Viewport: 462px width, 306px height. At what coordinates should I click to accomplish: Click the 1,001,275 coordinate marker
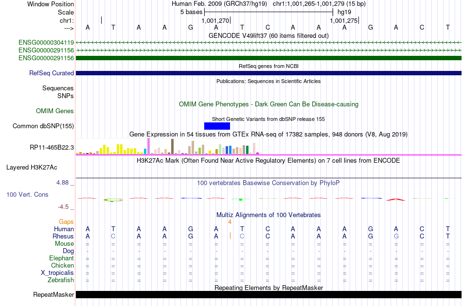point(343,20)
